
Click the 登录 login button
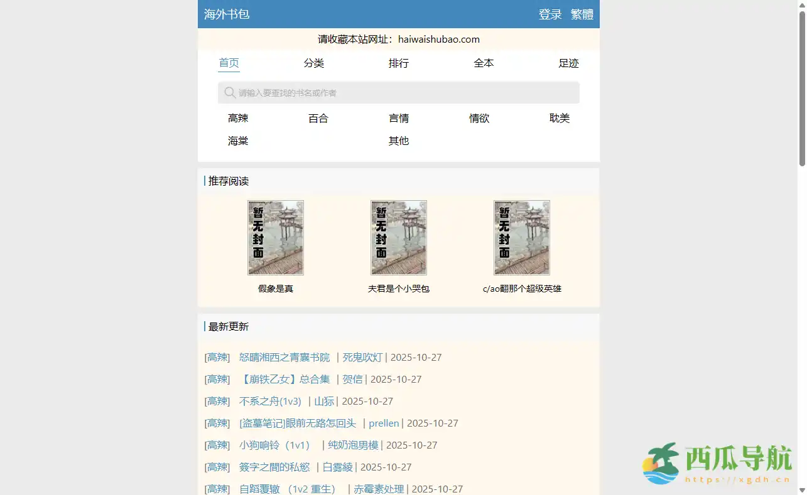click(x=550, y=14)
